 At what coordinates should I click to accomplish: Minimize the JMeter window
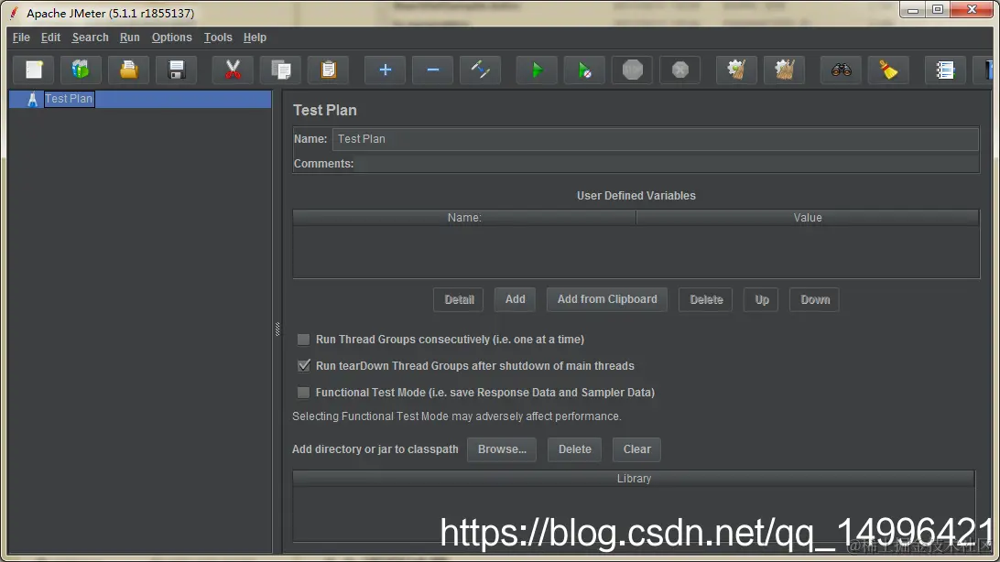pos(913,9)
